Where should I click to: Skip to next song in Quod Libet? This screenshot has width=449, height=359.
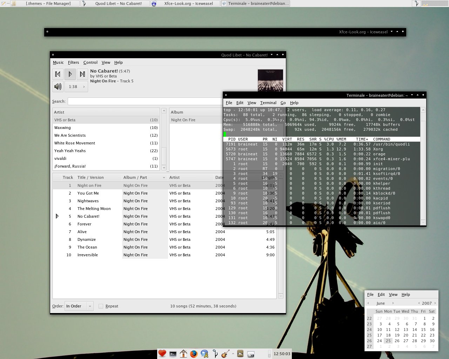[x=82, y=74]
